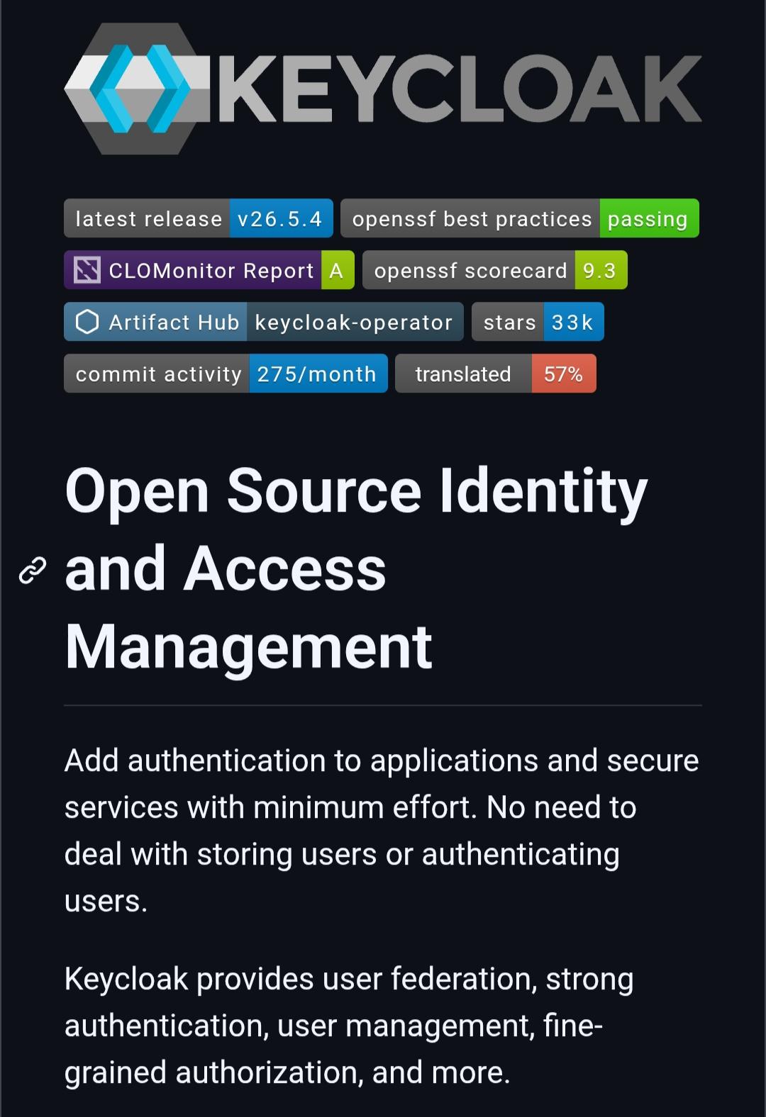Click the Artifact Hub hexagon icon
Screen dimensions: 766x1117
coord(87,322)
